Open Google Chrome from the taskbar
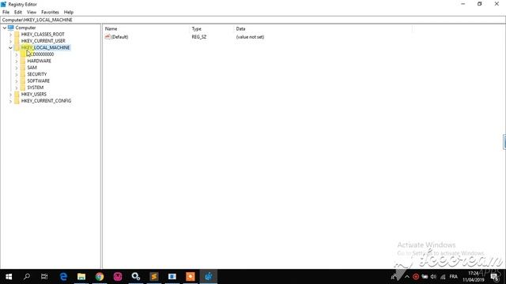Viewport: 506px width, 284px height. [x=100, y=277]
